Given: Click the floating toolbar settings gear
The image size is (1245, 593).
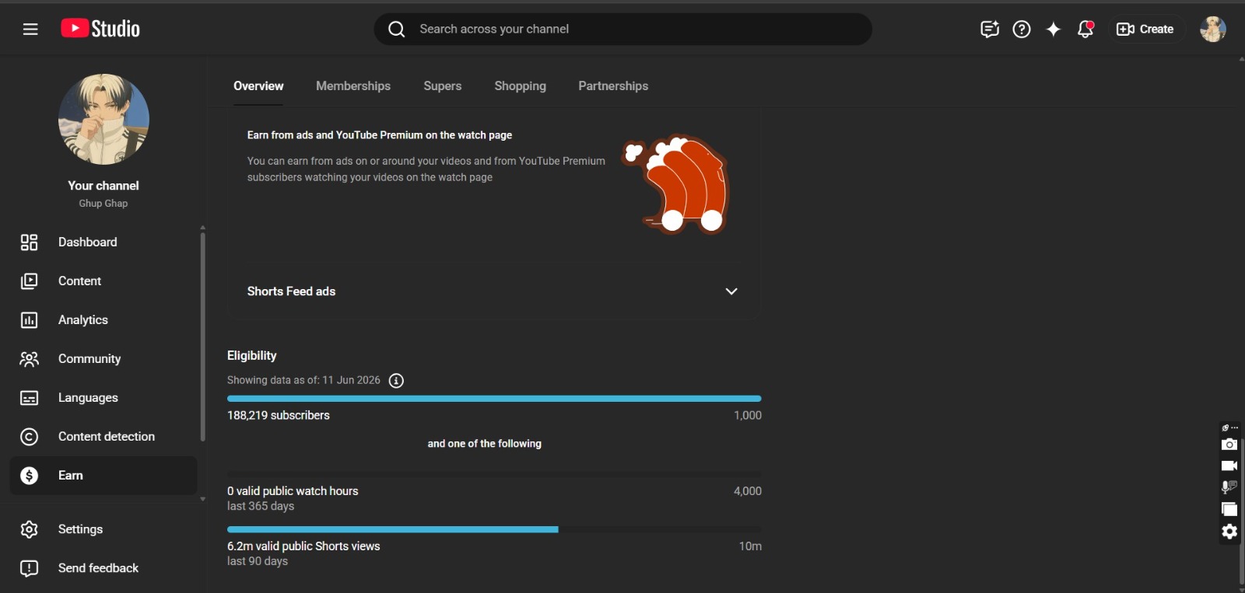Looking at the screenshot, I should coord(1229,532).
